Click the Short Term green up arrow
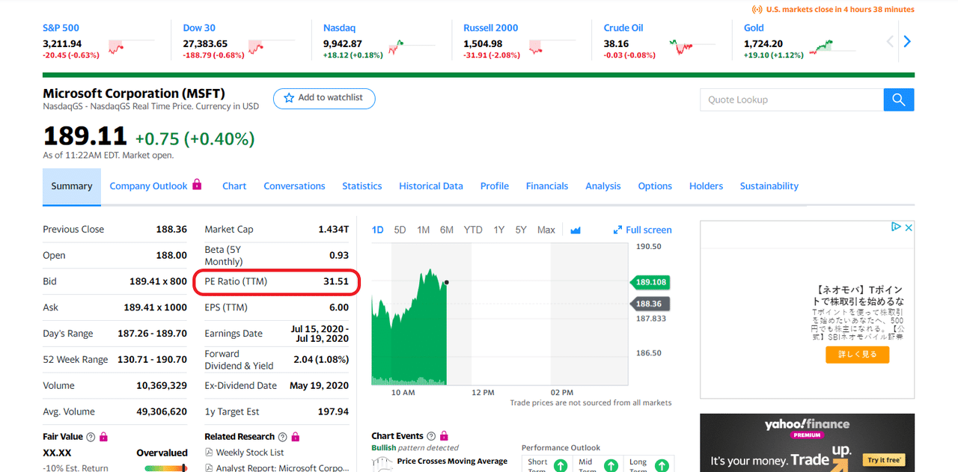This screenshot has height=472, width=958. (561, 465)
